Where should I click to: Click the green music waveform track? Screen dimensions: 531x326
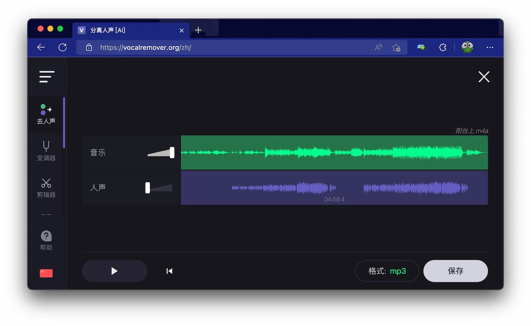point(334,153)
